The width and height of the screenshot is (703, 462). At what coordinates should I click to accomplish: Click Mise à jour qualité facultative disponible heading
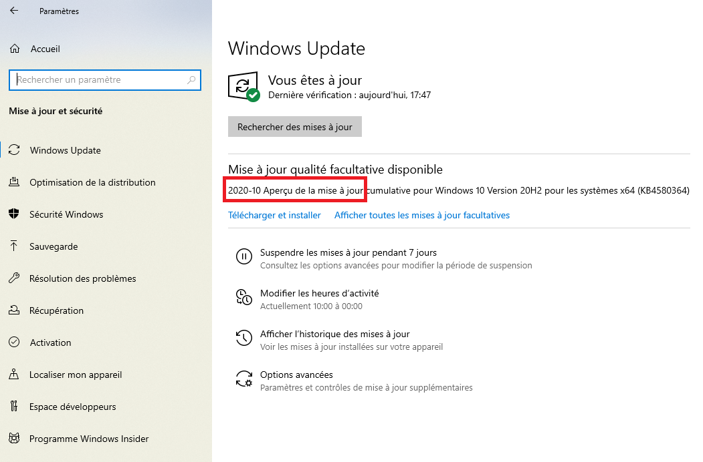335,169
